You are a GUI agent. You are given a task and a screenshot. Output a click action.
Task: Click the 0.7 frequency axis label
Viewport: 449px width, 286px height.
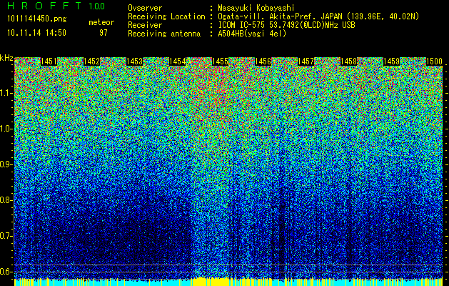pos(6,236)
